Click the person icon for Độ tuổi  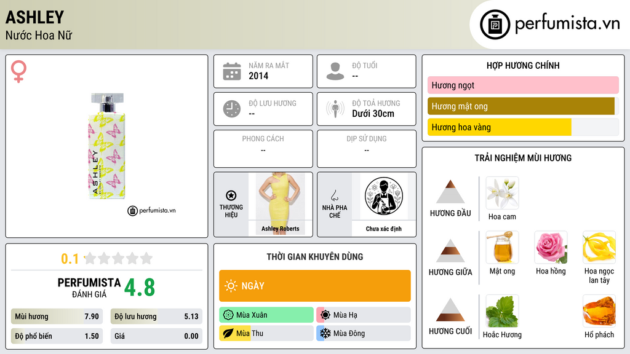click(335, 71)
